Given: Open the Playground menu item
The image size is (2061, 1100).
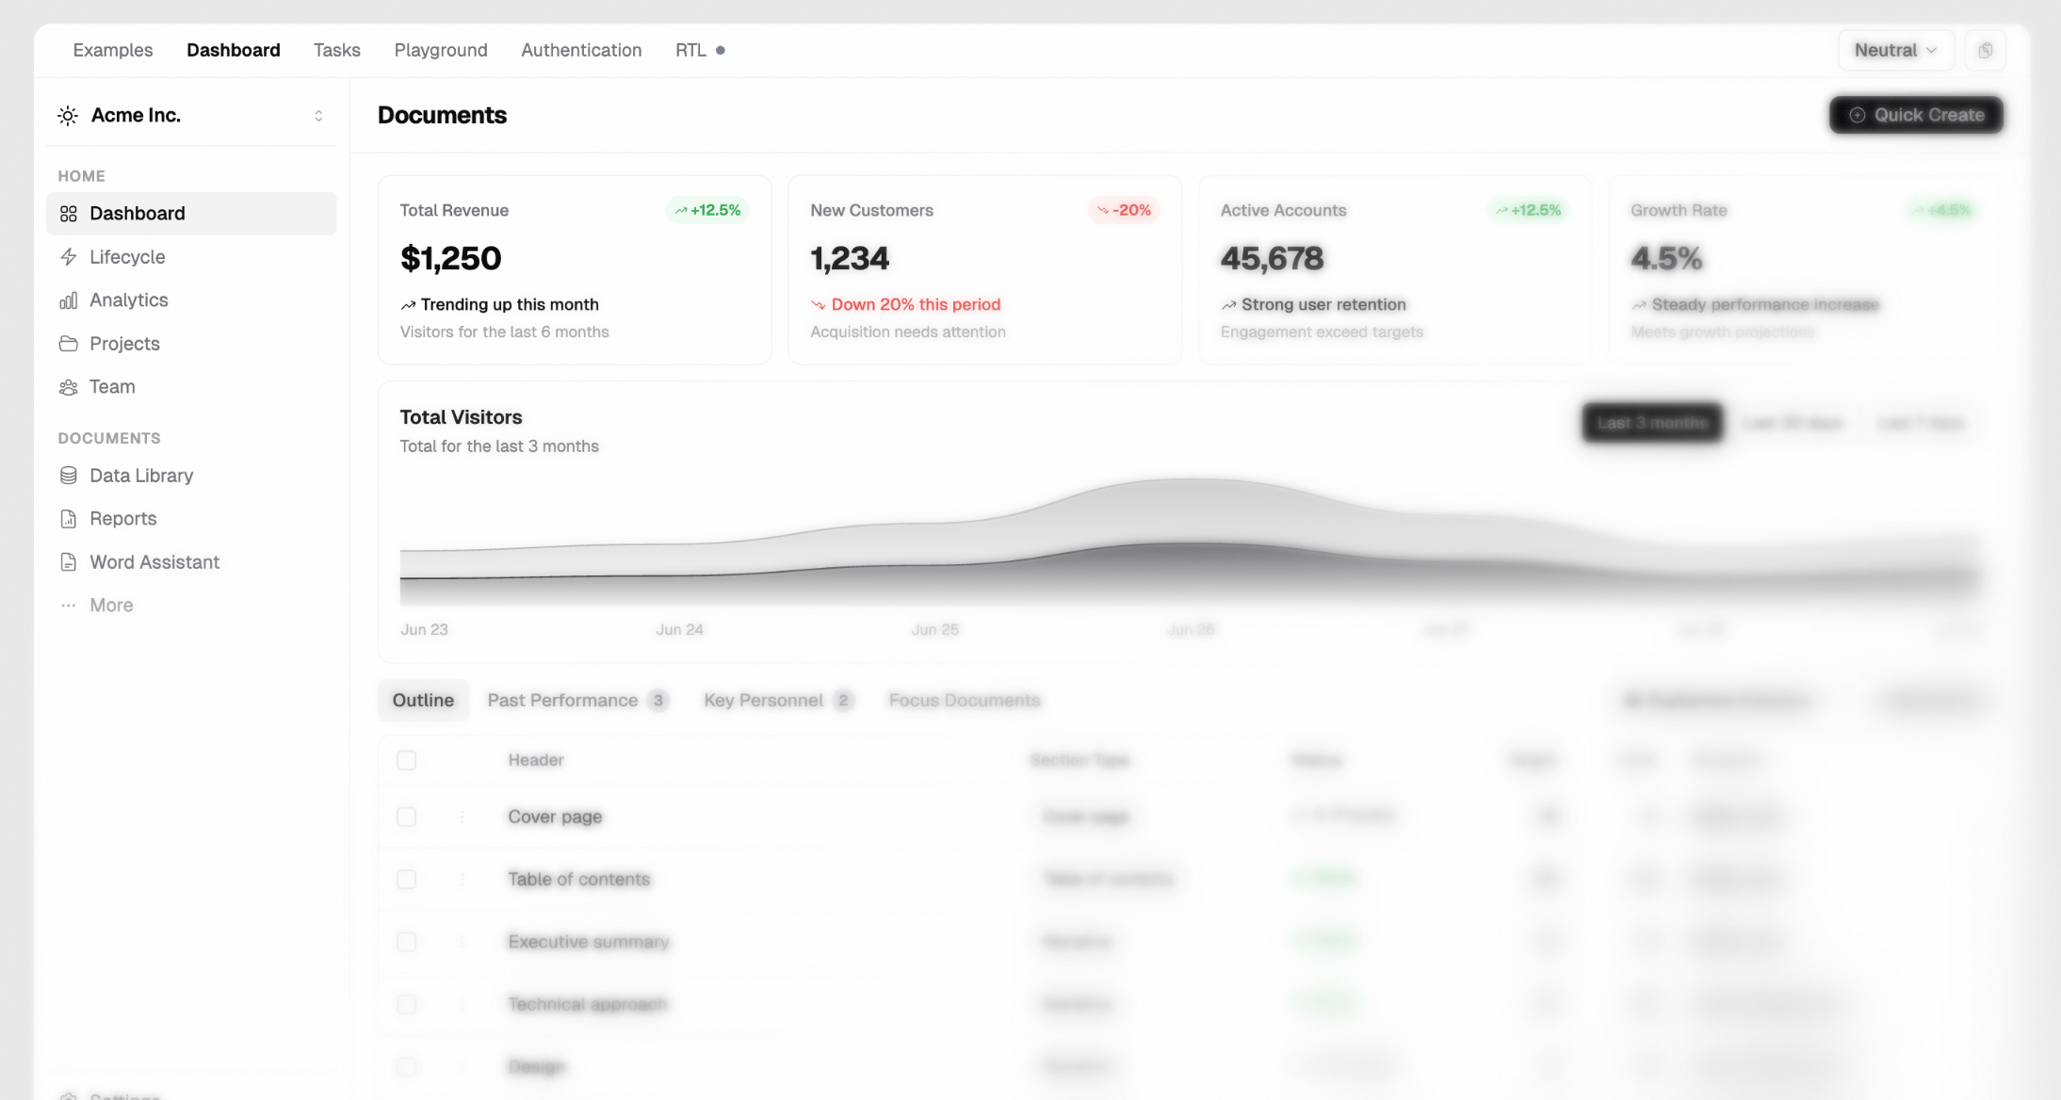Looking at the screenshot, I should pos(440,51).
